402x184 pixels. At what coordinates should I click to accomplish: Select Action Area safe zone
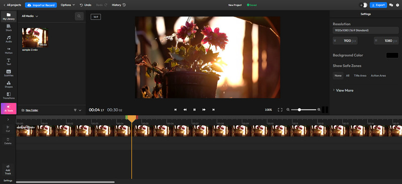(378, 76)
